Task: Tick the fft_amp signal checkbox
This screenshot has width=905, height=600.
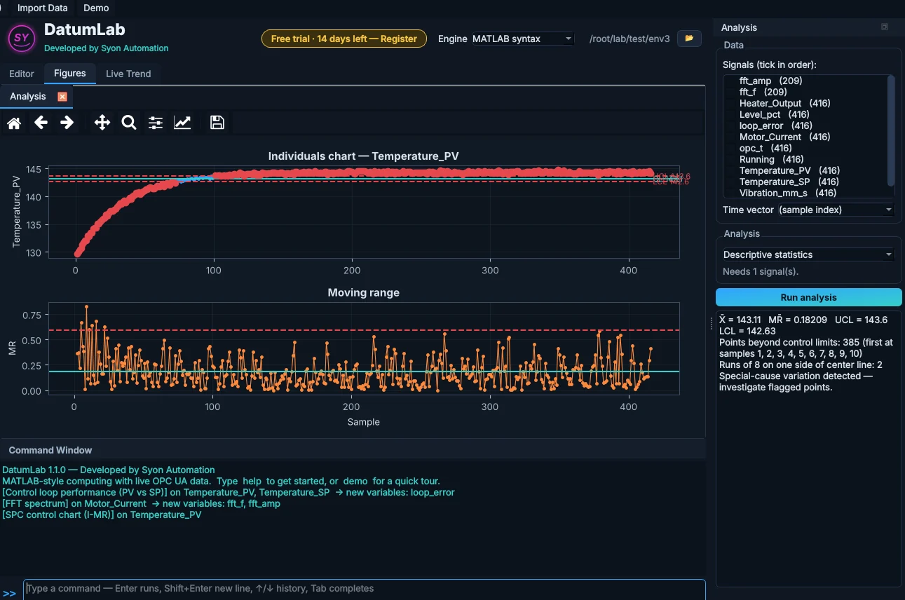Action: click(x=732, y=81)
